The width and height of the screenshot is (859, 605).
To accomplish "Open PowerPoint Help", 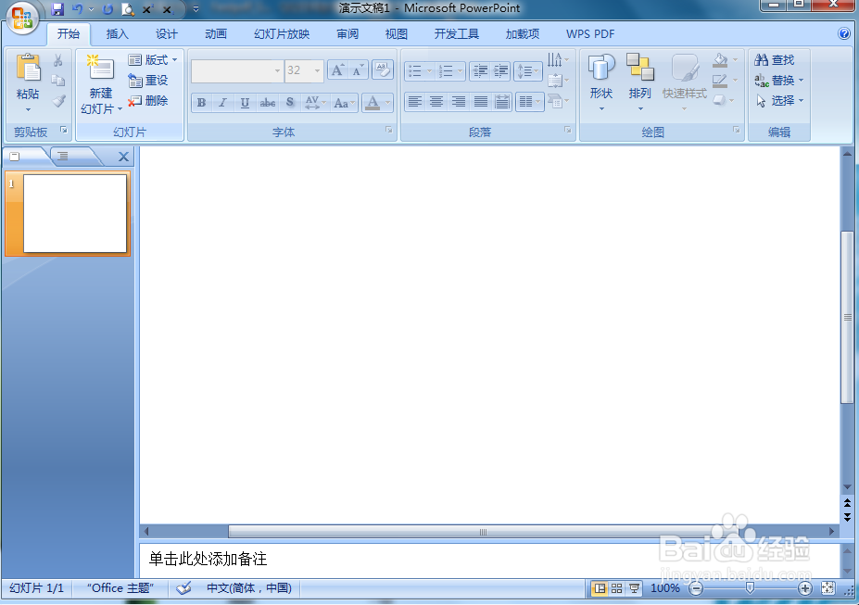I will click(844, 33).
